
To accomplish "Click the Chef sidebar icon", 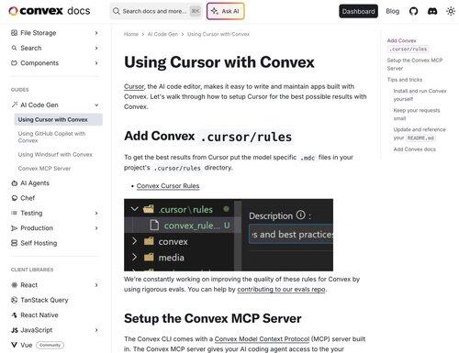I will (x=14, y=198).
